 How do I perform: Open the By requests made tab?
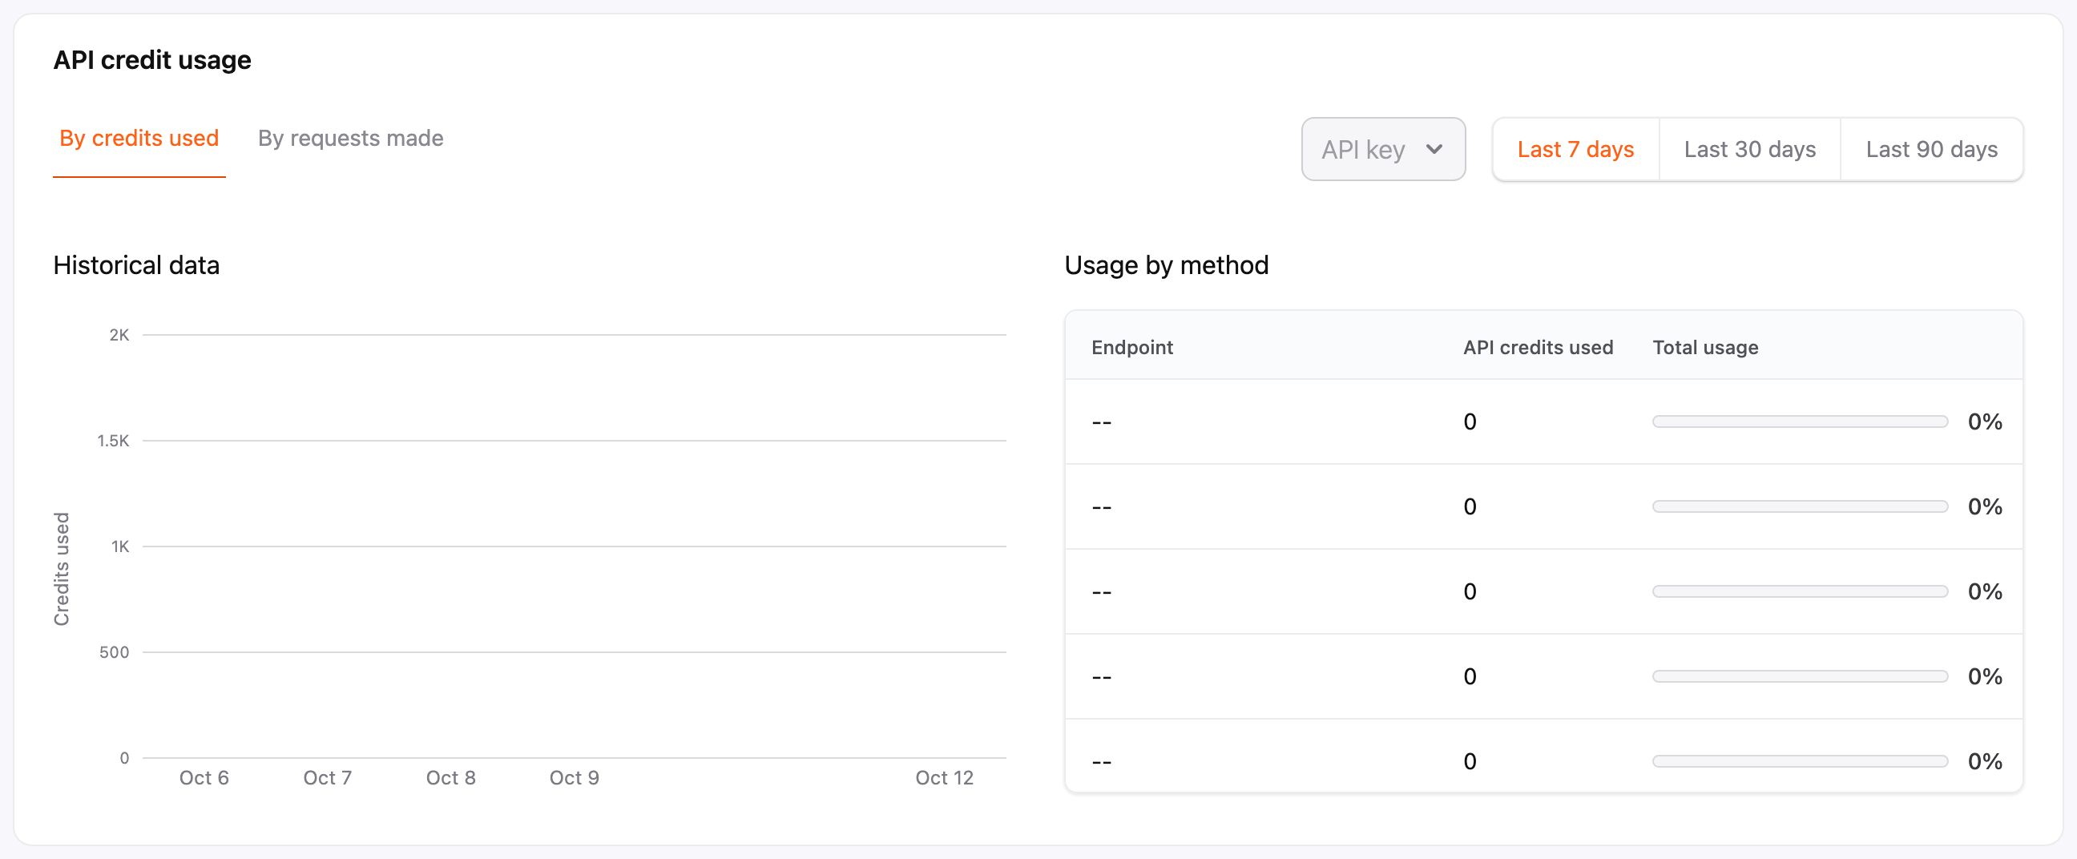351,138
